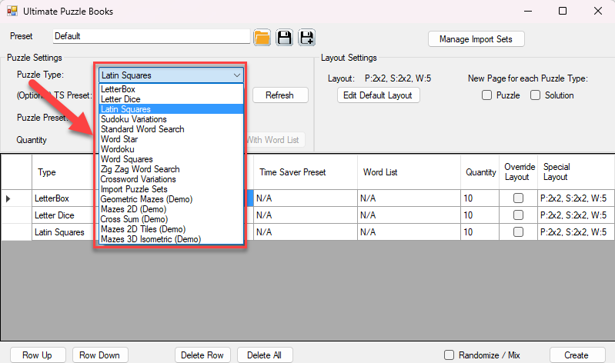Toggle the Randomize / Mix checkbox
This screenshot has height=363, width=615.
(x=449, y=355)
